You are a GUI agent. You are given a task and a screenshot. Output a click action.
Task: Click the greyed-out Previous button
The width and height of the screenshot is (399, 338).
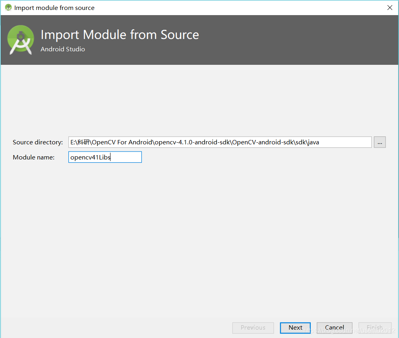point(253,328)
